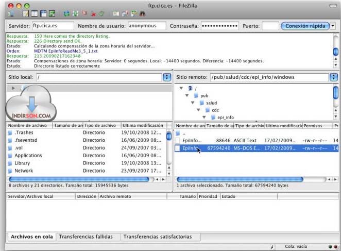341x251 pixels.
Task: Select the pub folder in remote tree
Action: pos(204,95)
